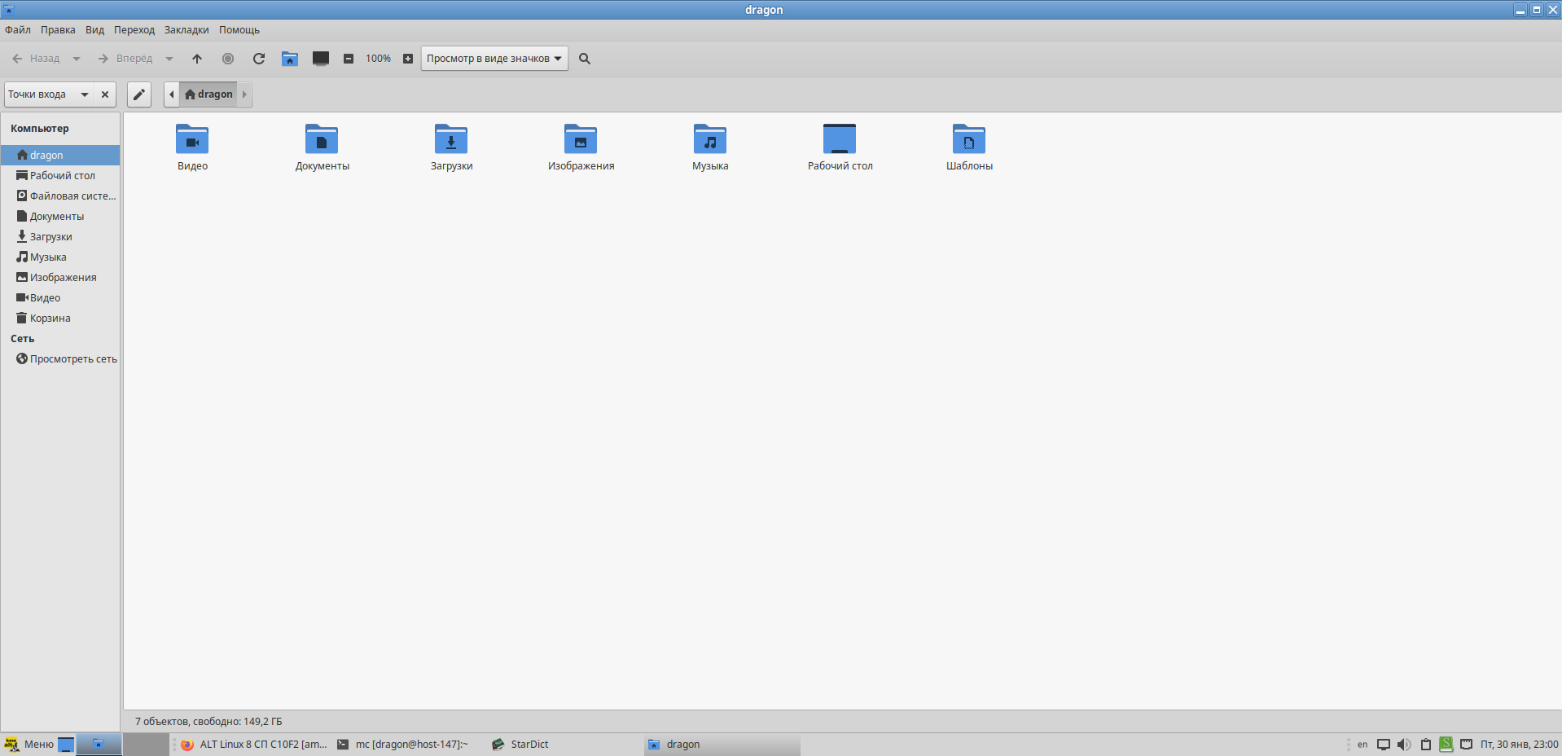This screenshot has width=1562, height=756.
Task: Zoom in with the plus icon
Action: [x=408, y=59]
